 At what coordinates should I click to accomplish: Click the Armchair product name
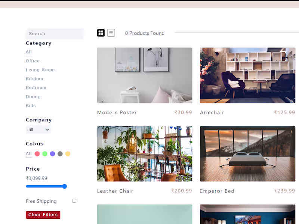(x=212, y=112)
